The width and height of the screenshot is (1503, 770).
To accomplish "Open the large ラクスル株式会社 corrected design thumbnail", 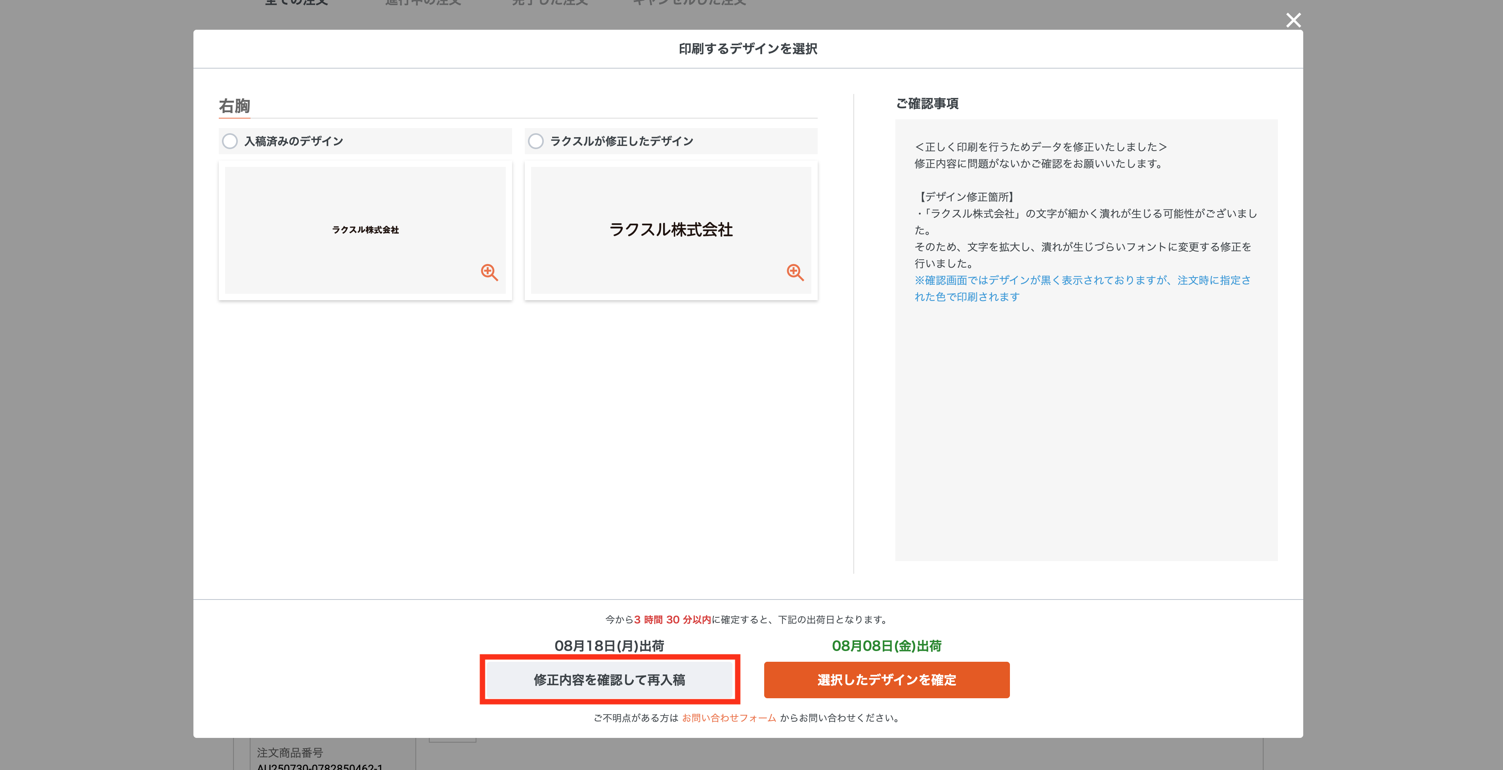I will point(671,230).
